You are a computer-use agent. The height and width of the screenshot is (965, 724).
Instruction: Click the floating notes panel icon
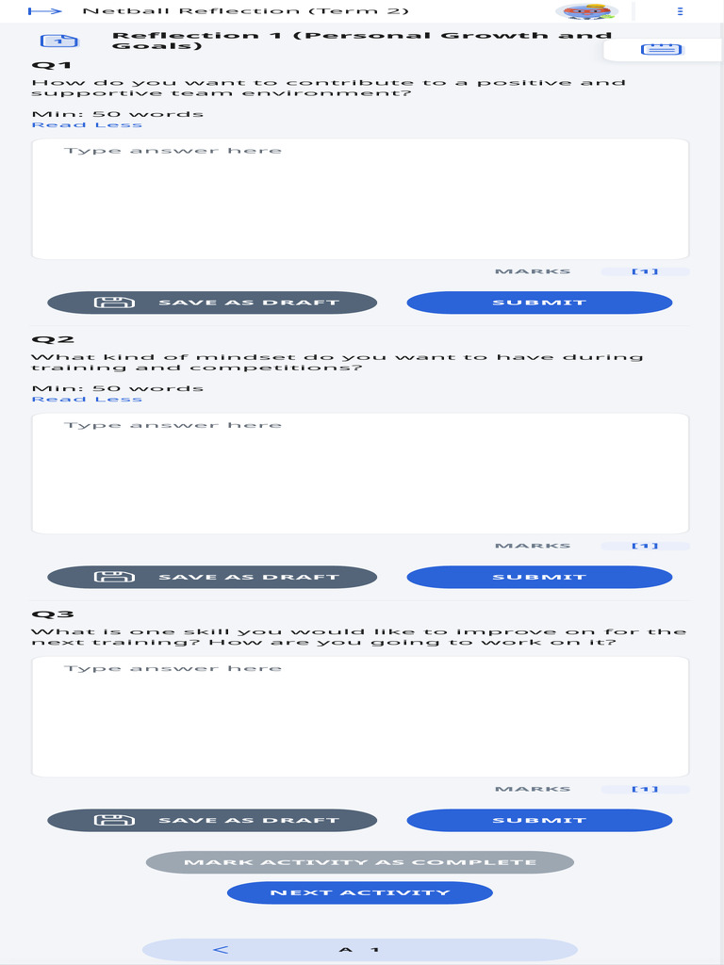[x=662, y=49]
